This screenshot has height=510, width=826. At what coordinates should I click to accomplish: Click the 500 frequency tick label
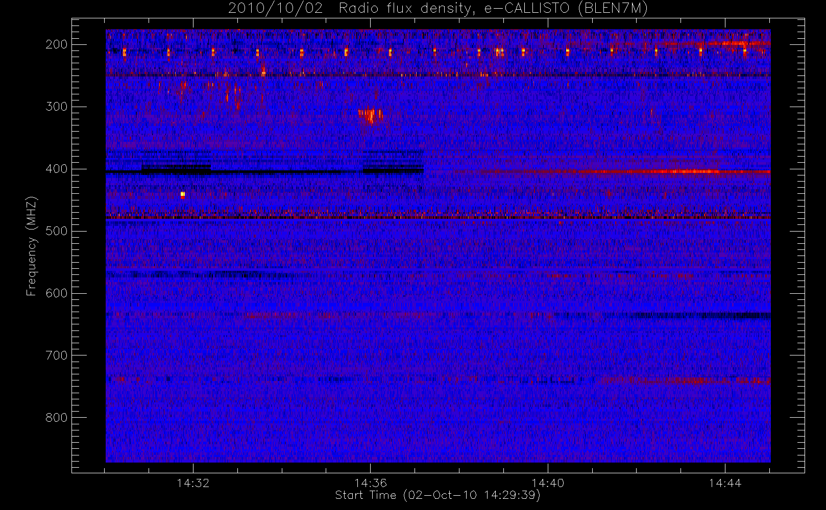[57, 231]
